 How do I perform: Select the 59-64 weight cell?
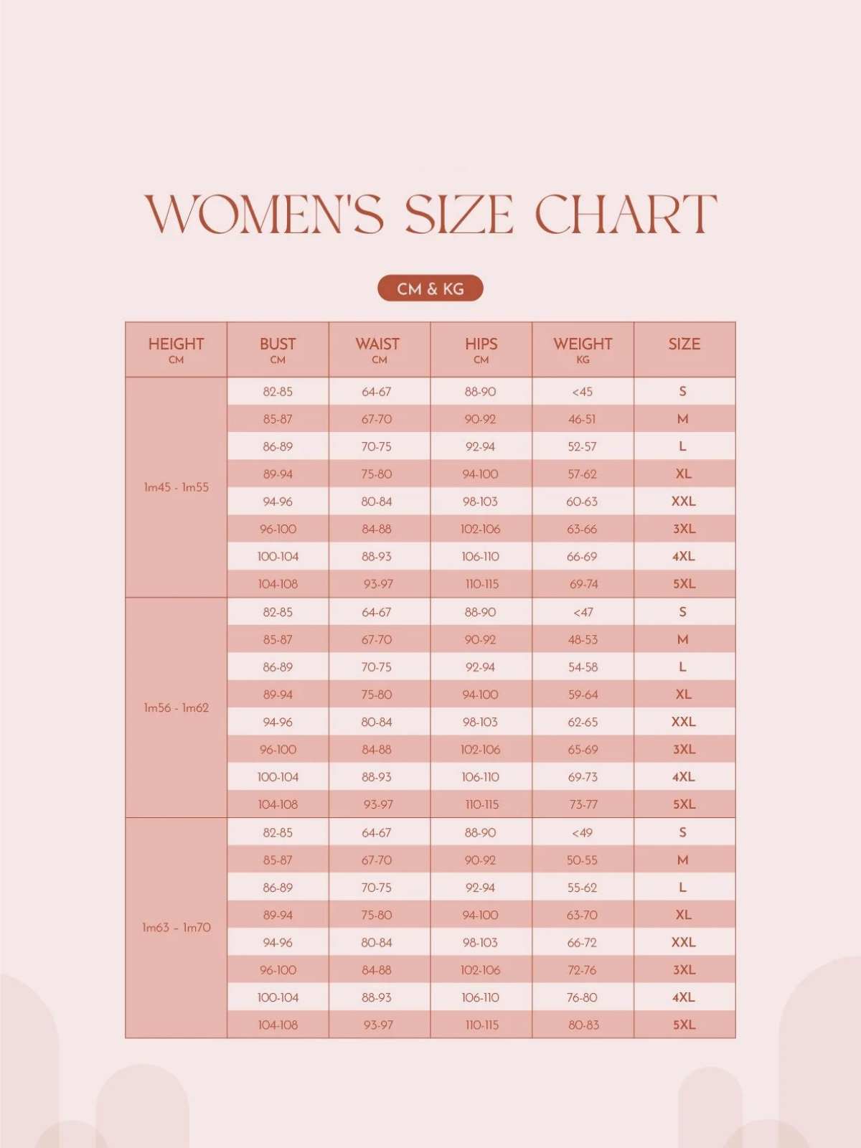pyautogui.click(x=583, y=695)
